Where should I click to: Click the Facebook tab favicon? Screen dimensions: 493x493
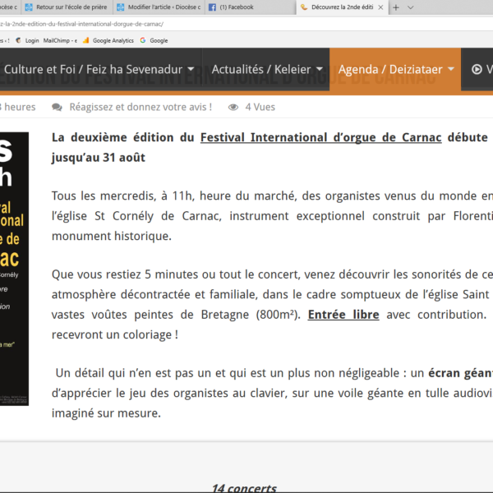212,7
